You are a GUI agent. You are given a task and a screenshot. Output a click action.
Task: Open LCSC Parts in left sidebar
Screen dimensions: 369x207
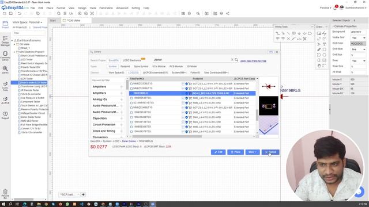point(5,86)
